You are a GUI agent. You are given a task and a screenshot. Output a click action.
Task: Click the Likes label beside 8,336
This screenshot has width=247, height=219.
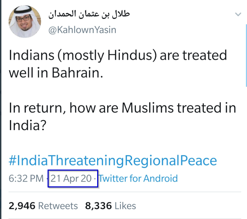click(x=125, y=206)
